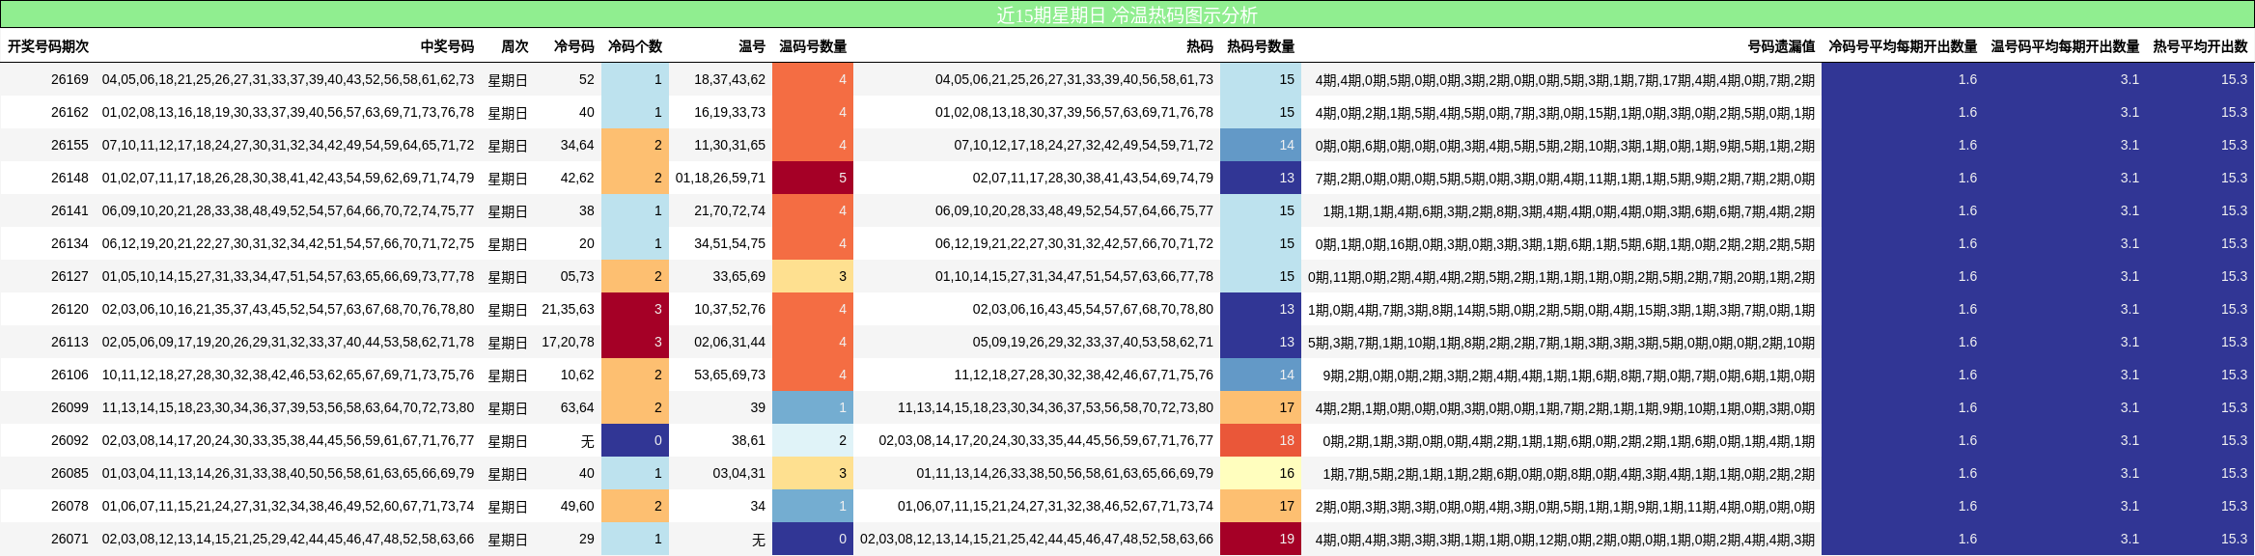Click the 周次 column header
Image resolution: width=2255 pixels, height=556 pixels.
click(515, 46)
